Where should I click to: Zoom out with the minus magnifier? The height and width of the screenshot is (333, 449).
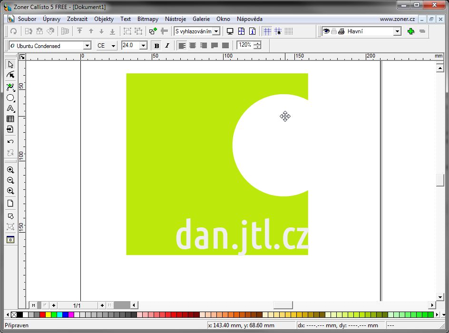tap(10, 180)
